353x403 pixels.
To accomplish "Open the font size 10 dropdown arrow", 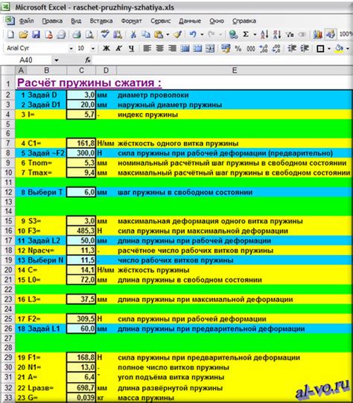I will tap(93, 48).
